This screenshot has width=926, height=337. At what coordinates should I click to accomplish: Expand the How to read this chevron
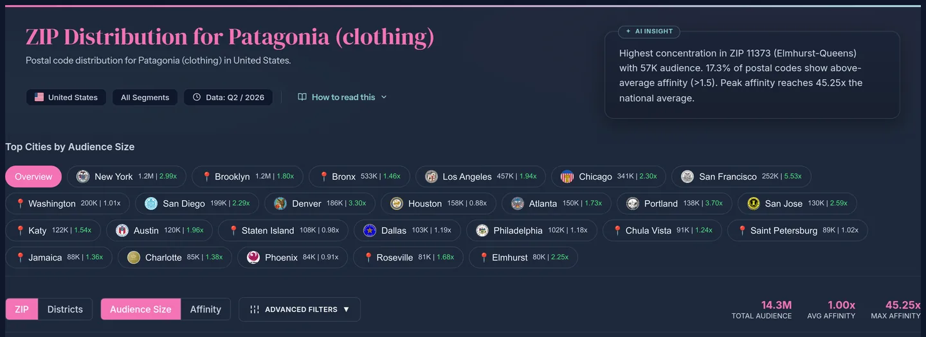click(x=384, y=97)
